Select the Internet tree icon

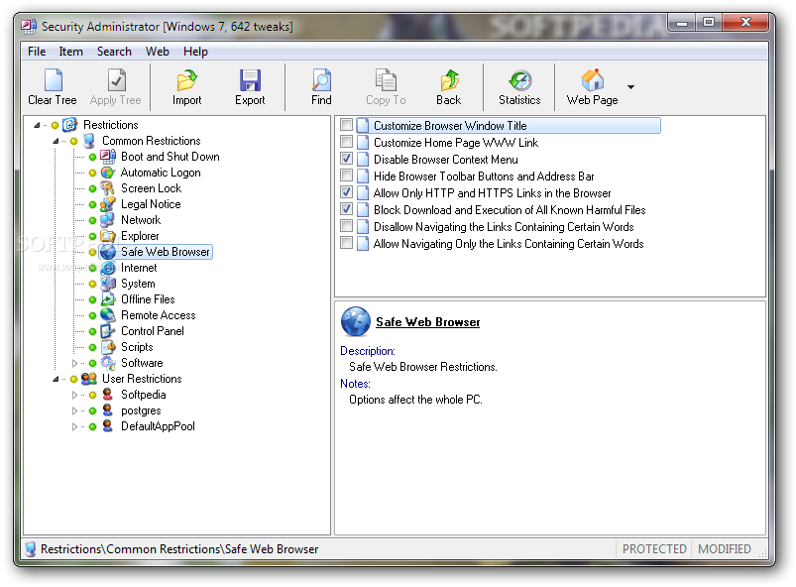[x=108, y=268]
